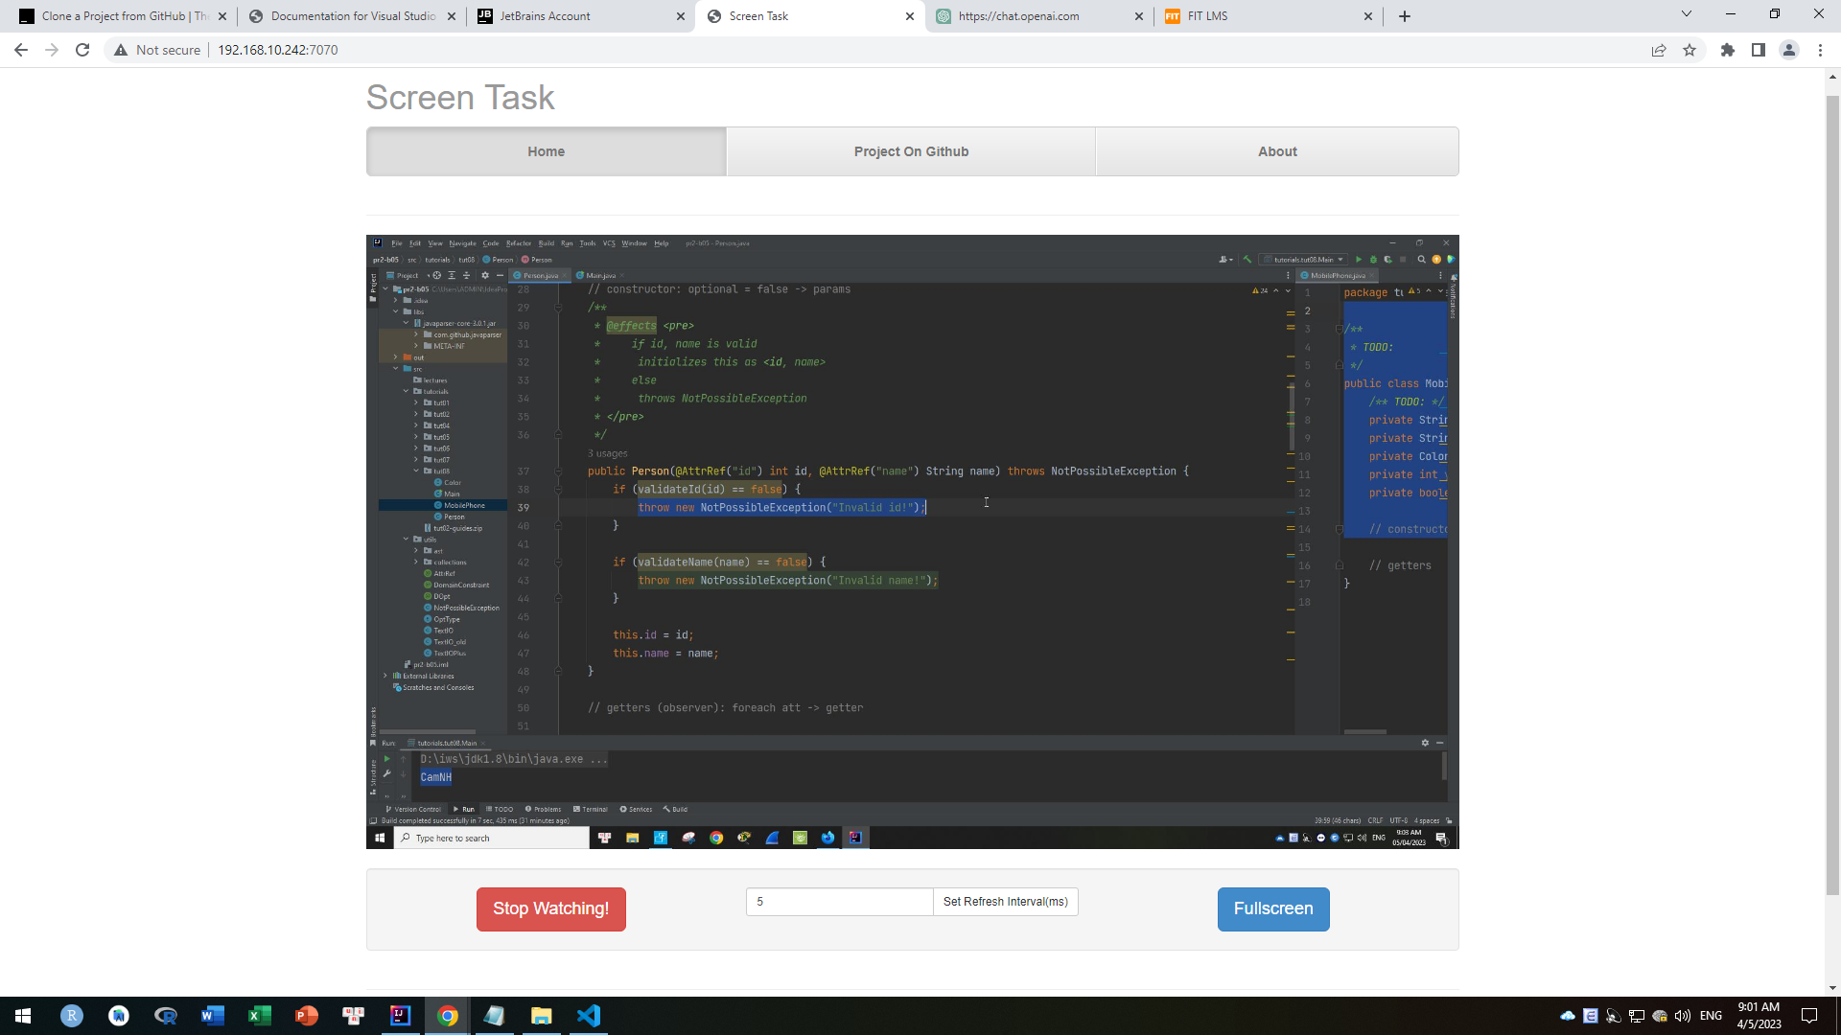1841x1035 pixels.
Task: Click Set Refresh Interval(ms) button
Action: pyautogui.click(x=1005, y=902)
